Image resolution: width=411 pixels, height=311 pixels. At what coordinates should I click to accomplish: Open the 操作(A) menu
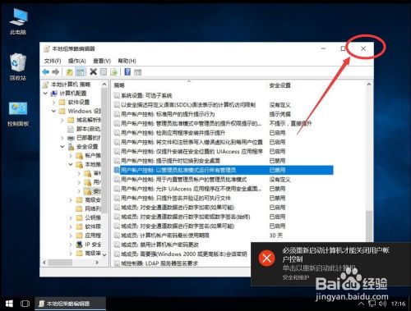[76, 61]
